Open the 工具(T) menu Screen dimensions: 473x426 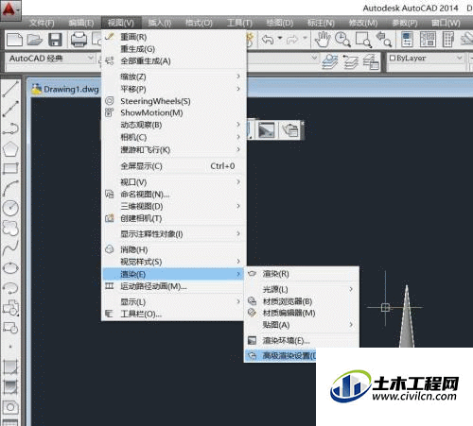[x=239, y=23]
